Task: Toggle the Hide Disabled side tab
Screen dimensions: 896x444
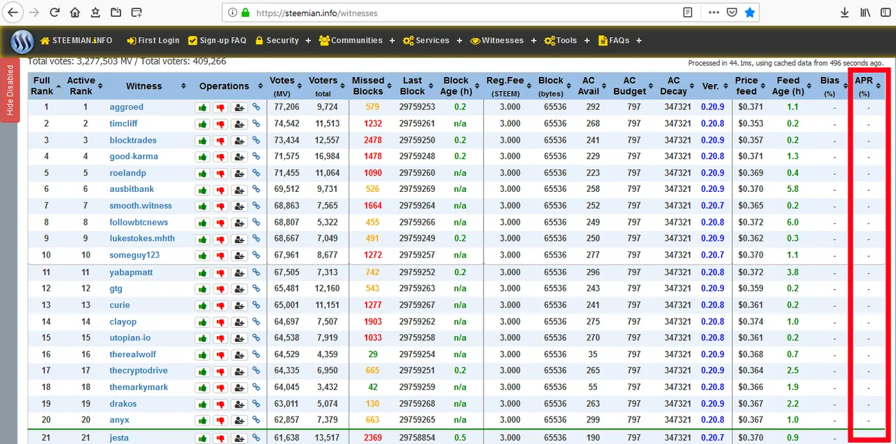Action: coord(10,90)
